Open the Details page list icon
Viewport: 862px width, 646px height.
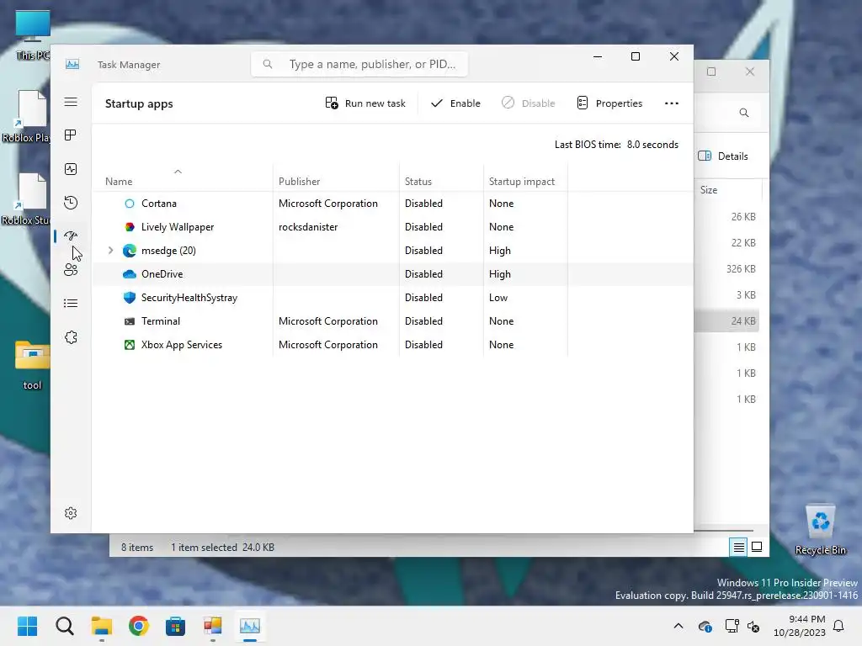point(71,303)
